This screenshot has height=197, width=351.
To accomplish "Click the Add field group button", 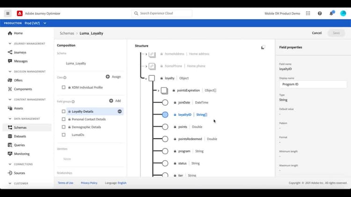I will [115, 101].
